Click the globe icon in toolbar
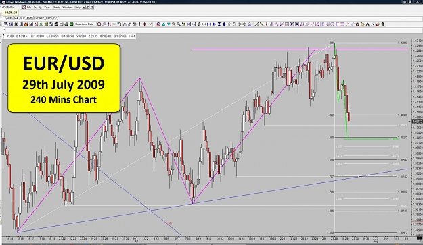Screen dimensions: 423x245 [158, 24]
